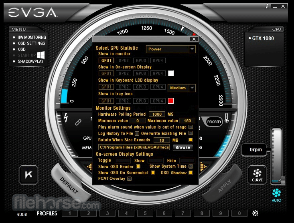The image size is (294, 223).
Task: Expand the Select GPU Statistic dropdown arrow
Action: tap(192, 49)
